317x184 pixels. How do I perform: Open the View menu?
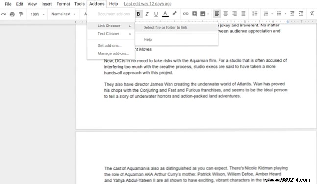pyautogui.click(x=32, y=4)
